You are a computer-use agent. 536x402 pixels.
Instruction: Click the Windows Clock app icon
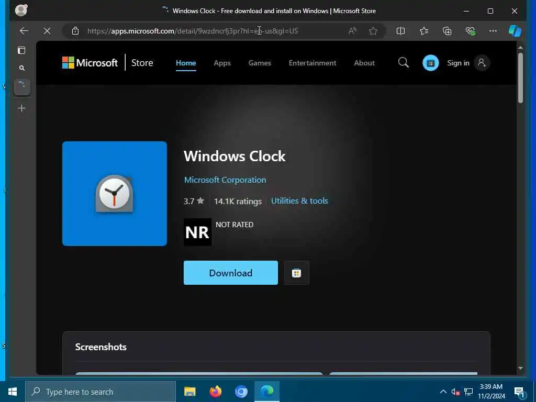pyautogui.click(x=115, y=194)
